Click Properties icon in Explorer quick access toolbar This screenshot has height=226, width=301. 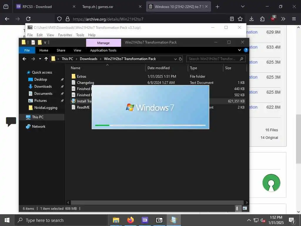(33, 42)
